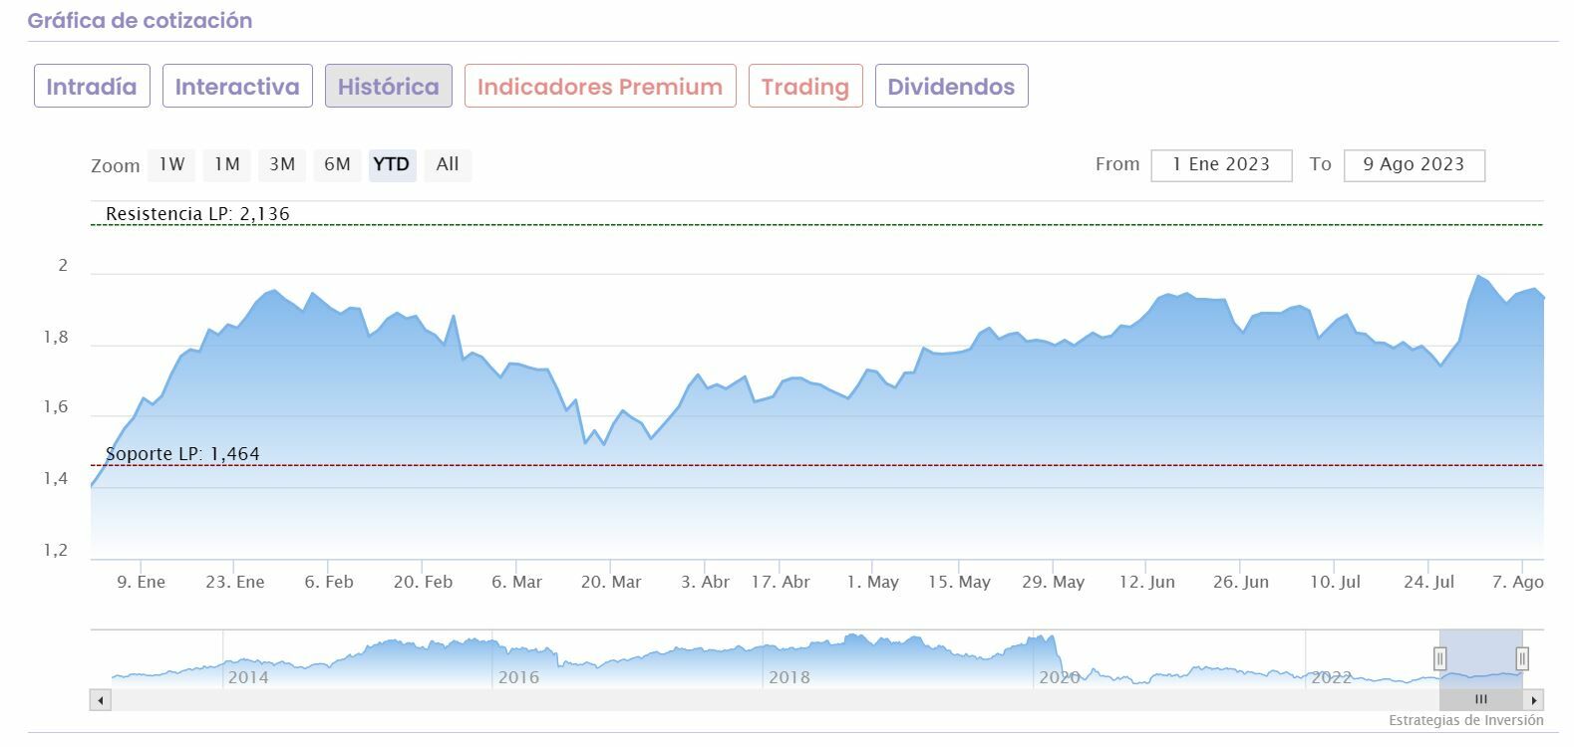The image size is (1574, 747).
Task: Open Indicadores Premium tab
Action: pos(600,87)
